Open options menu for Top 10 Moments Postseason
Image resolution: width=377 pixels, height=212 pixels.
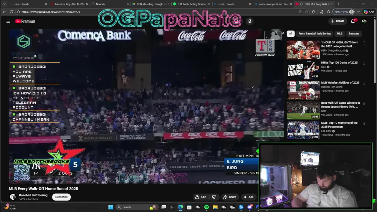(364, 123)
